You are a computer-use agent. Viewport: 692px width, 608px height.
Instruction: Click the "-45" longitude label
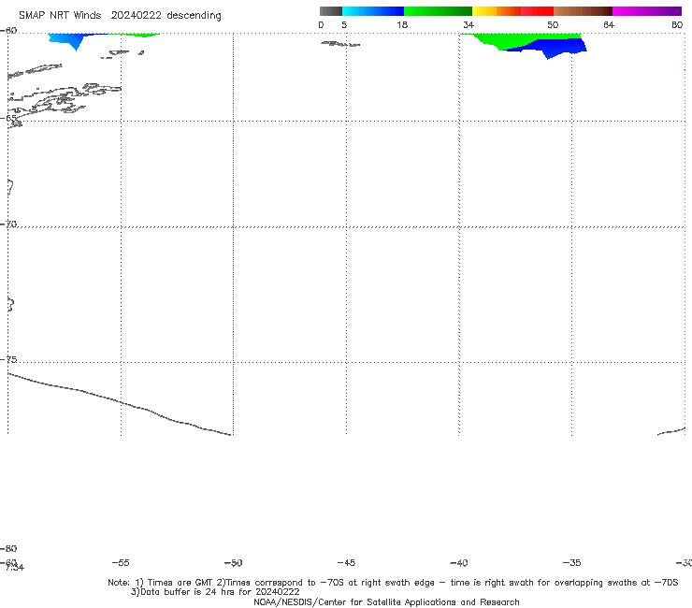point(346,562)
